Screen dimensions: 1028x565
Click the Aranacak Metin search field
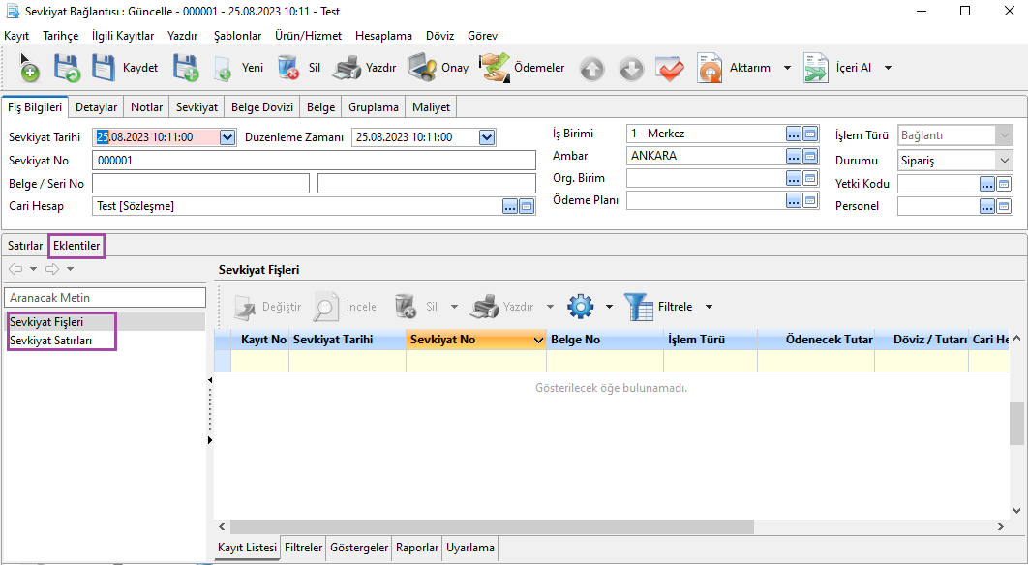click(106, 297)
